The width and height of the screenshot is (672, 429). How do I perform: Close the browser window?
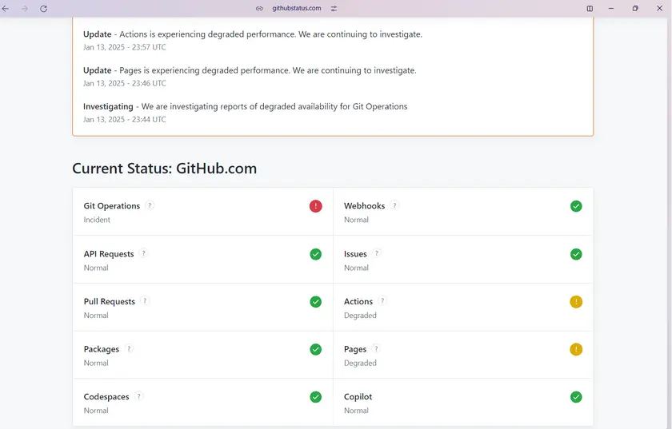pos(659,8)
